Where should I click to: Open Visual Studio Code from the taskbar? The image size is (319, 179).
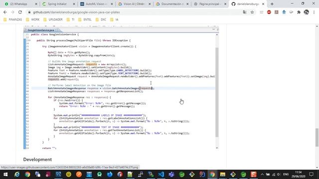(x=161, y=175)
